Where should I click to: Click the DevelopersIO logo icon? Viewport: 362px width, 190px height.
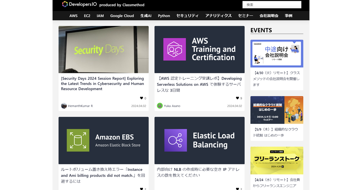pos(65,4)
